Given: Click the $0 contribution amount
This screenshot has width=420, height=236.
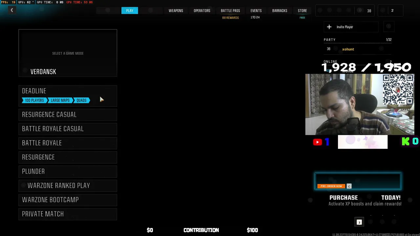Looking at the screenshot, I should [150, 230].
